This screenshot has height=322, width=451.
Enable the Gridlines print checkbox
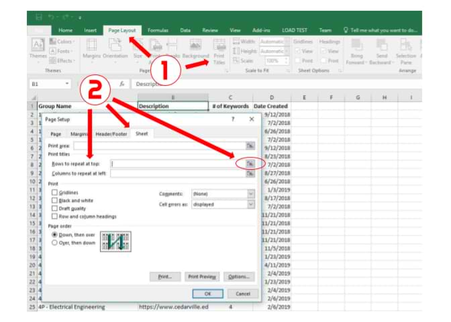click(x=55, y=193)
